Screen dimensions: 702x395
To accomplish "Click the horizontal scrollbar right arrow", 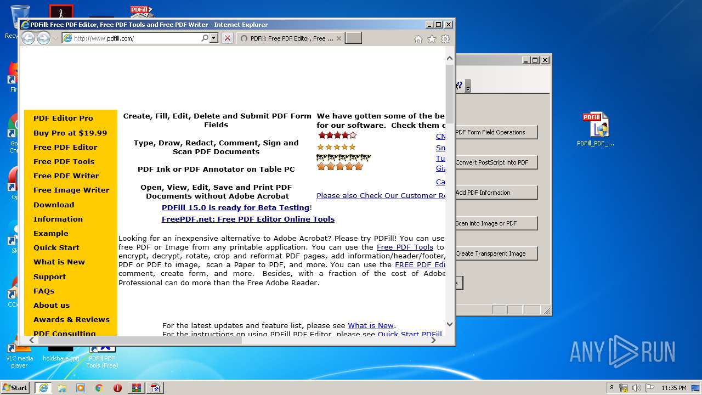I will (x=433, y=340).
